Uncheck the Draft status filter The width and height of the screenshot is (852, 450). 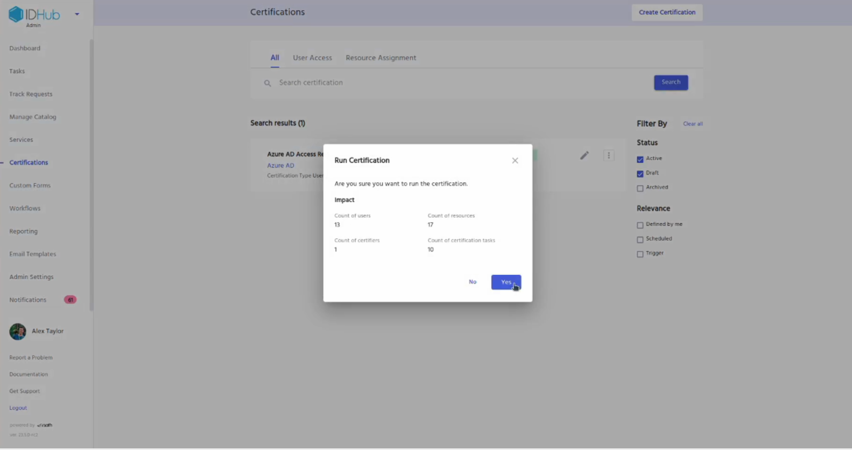point(640,173)
